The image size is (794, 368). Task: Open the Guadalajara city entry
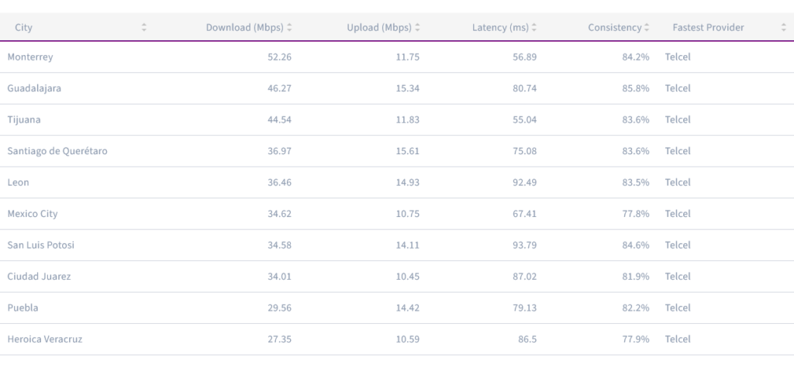coord(34,88)
